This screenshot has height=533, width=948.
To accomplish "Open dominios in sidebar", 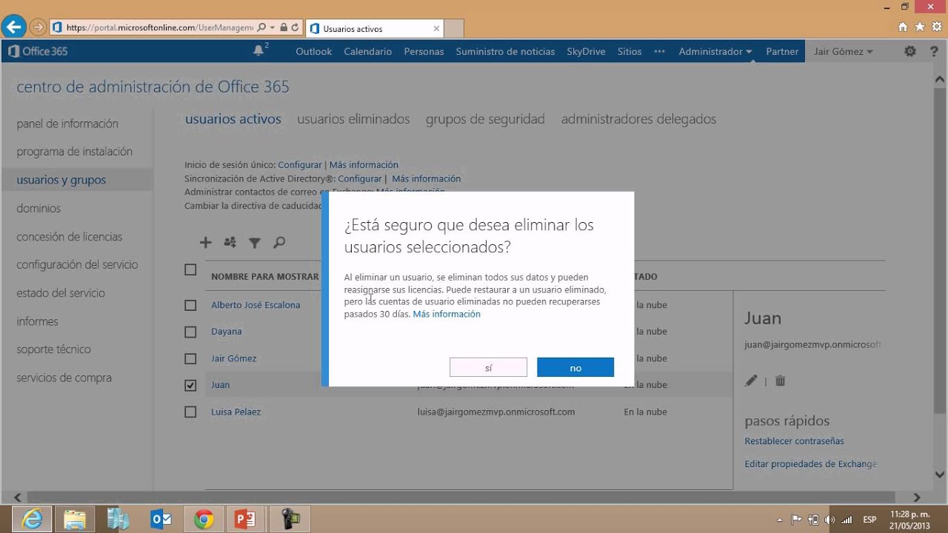I will pos(39,209).
